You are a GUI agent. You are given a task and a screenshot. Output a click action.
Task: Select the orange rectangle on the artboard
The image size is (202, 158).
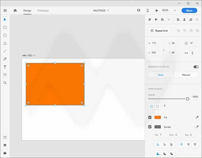click(x=55, y=84)
